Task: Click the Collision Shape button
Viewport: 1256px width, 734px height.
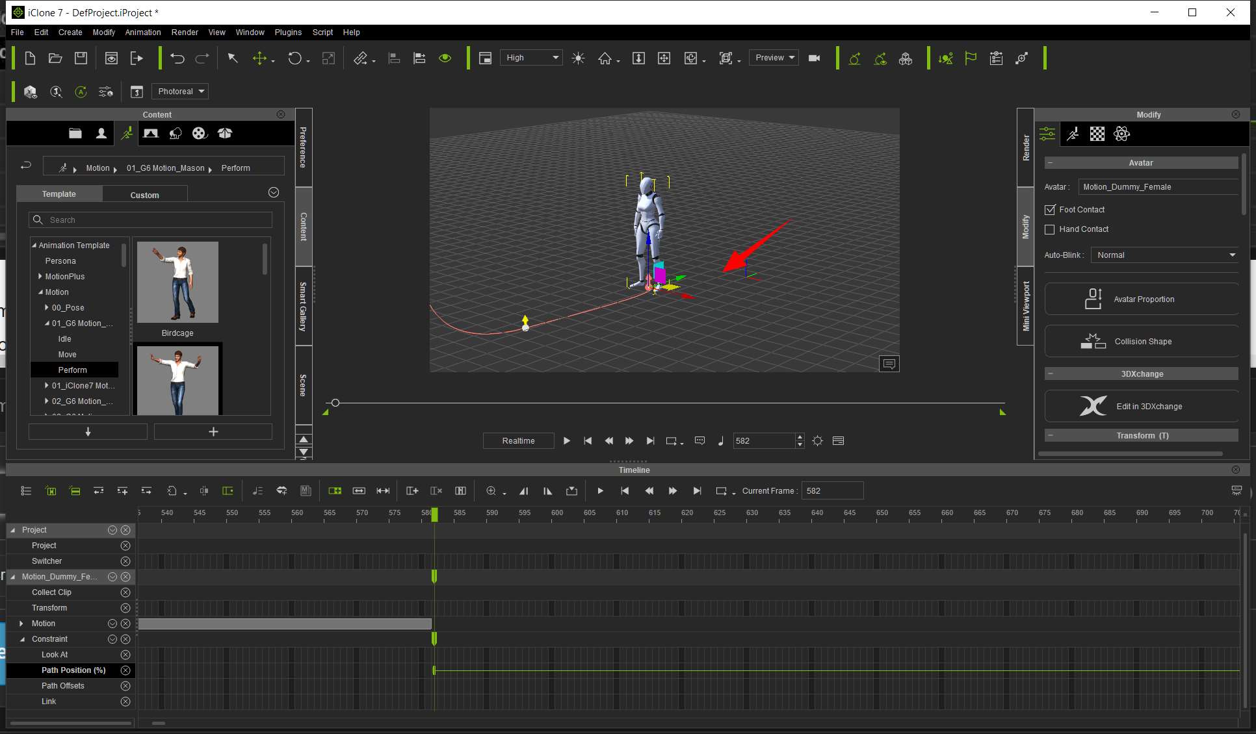Action: [x=1142, y=342]
